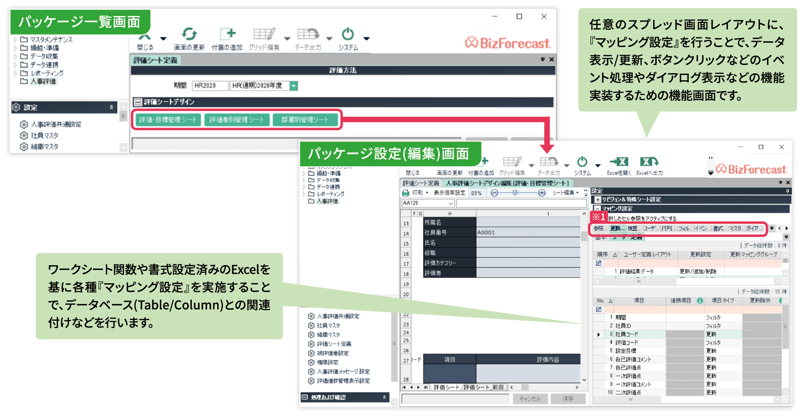
Task: Click the キャンセル button
Action: tap(530, 398)
